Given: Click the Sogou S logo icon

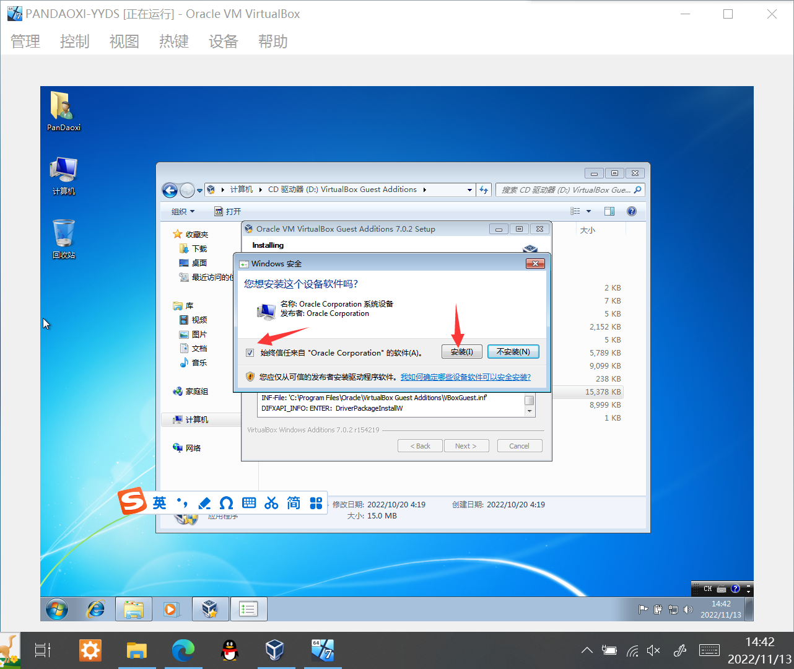Looking at the screenshot, I should [132, 501].
